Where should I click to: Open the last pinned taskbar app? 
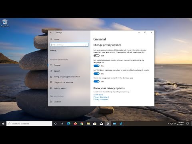click(121, 124)
